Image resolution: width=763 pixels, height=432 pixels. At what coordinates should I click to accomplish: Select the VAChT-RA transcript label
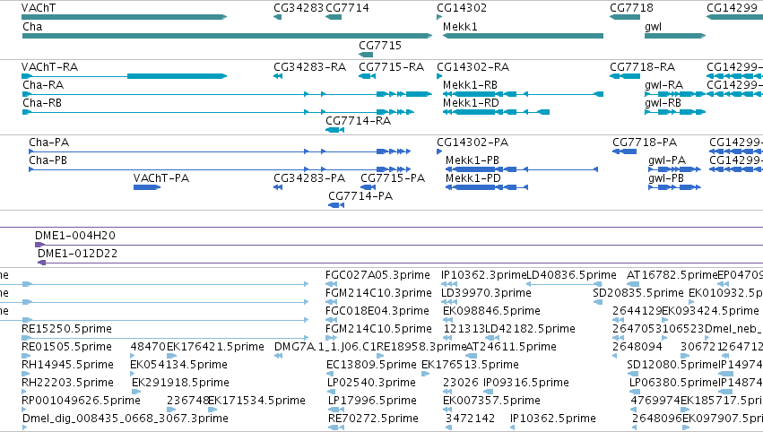[x=49, y=66]
